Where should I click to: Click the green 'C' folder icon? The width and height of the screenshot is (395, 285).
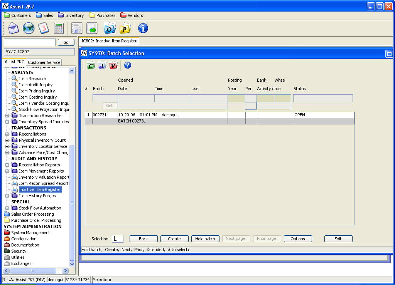(x=91, y=65)
